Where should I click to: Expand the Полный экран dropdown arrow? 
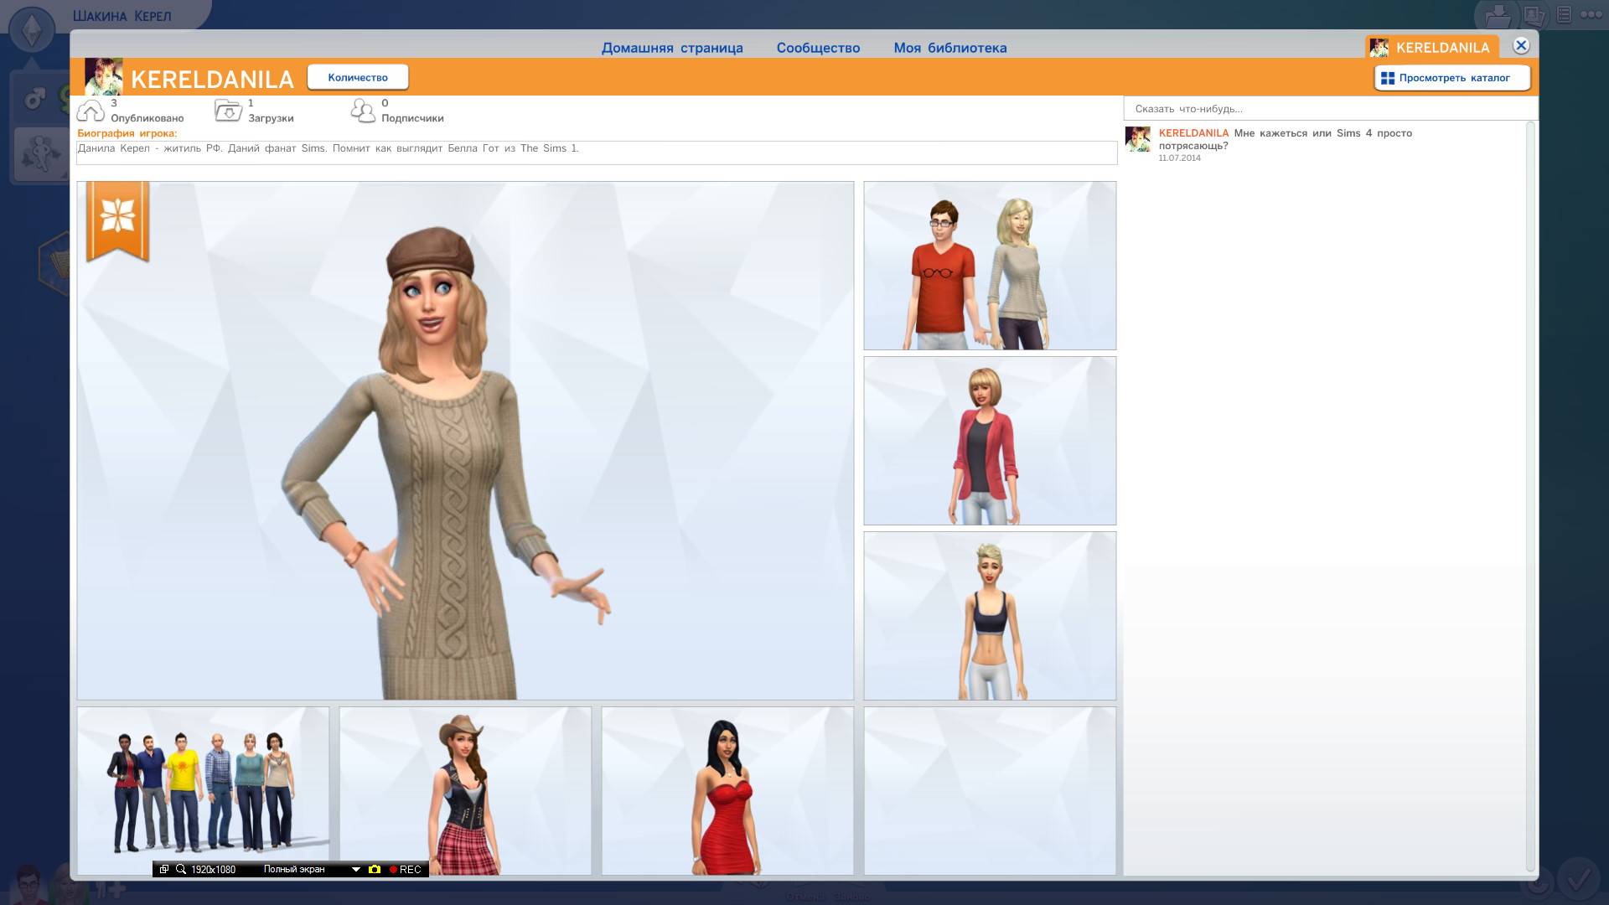click(x=355, y=870)
